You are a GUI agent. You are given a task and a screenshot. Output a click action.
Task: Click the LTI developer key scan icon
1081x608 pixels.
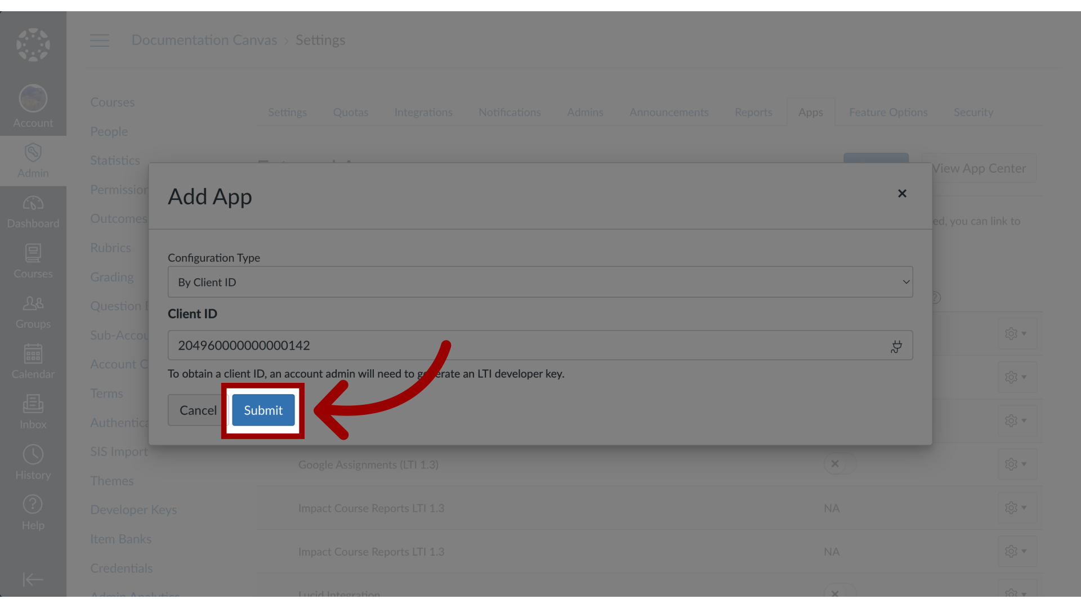pos(896,346)
